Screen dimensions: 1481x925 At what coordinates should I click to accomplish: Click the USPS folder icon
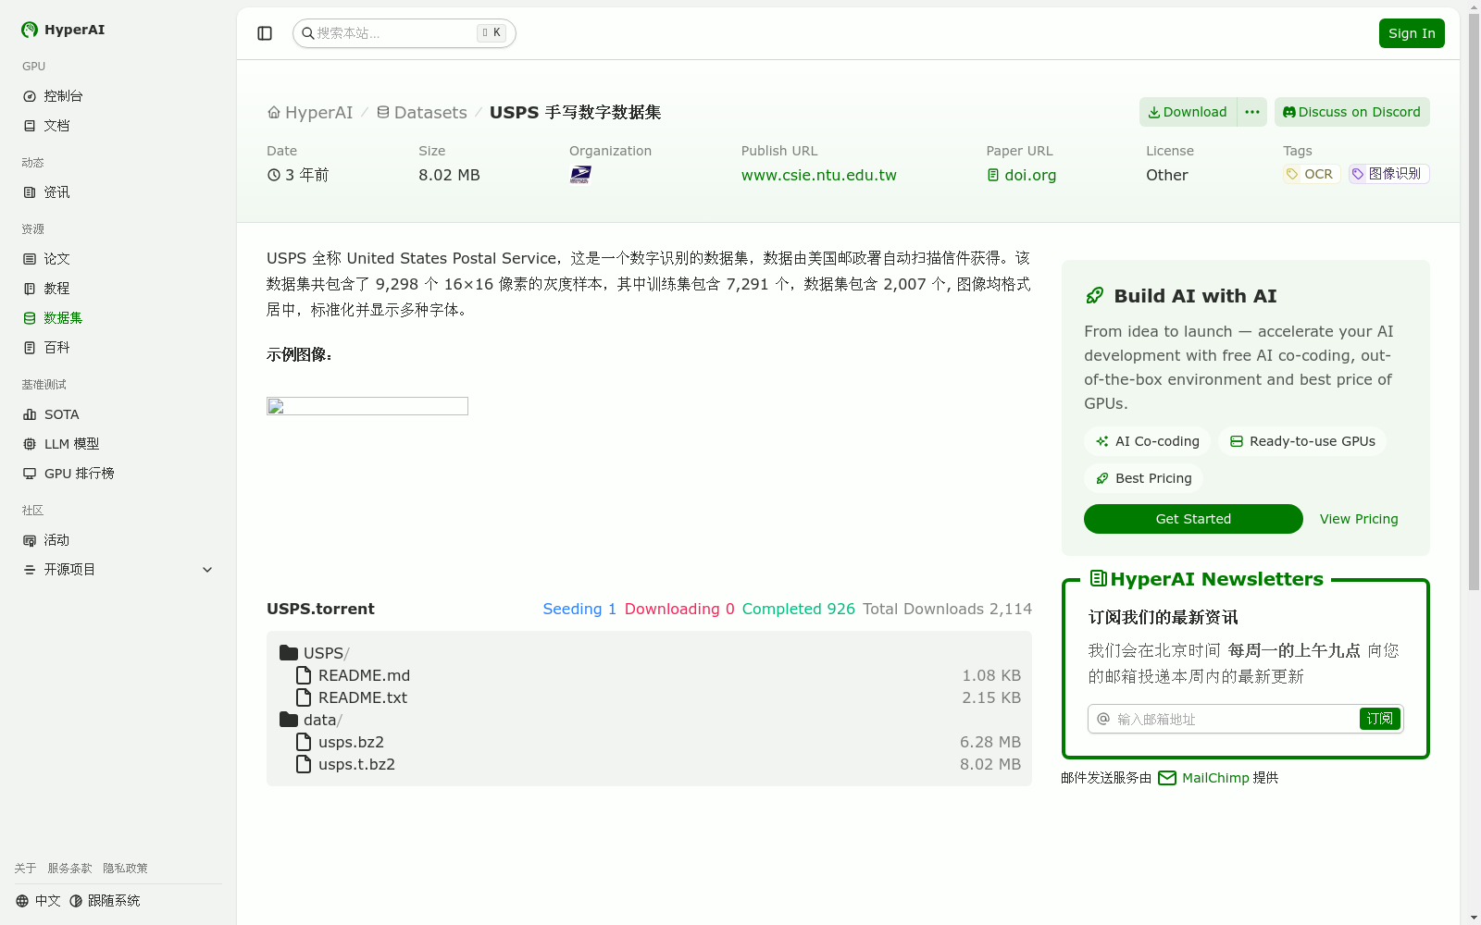(x=289, y=653)
